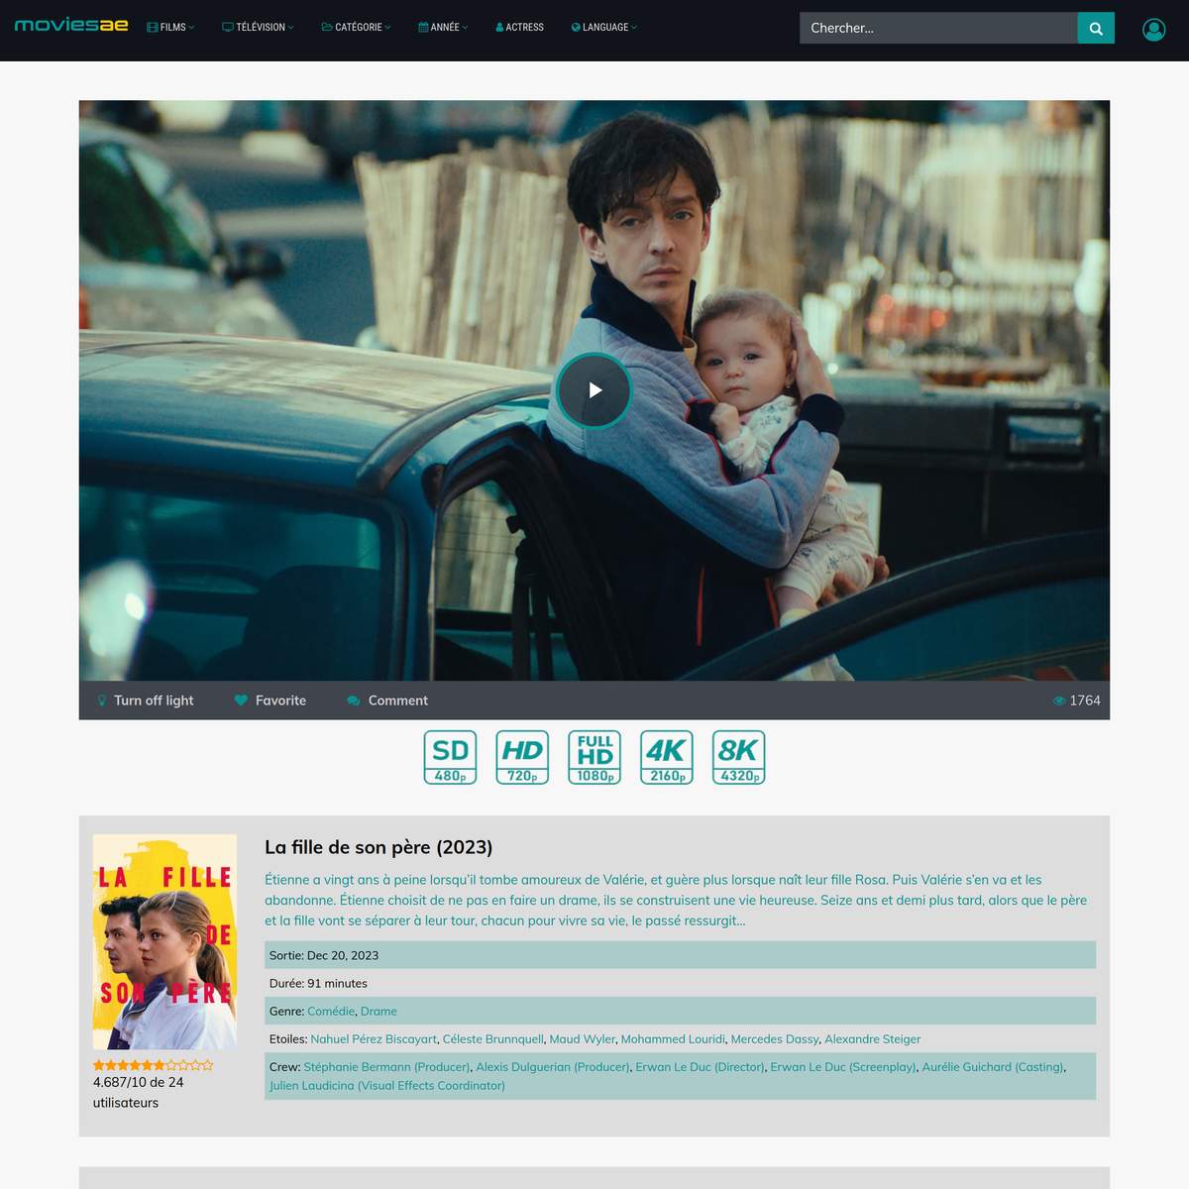Open Mohammed Louridi actor link

pyautogui.click(x=673, y=1039)
